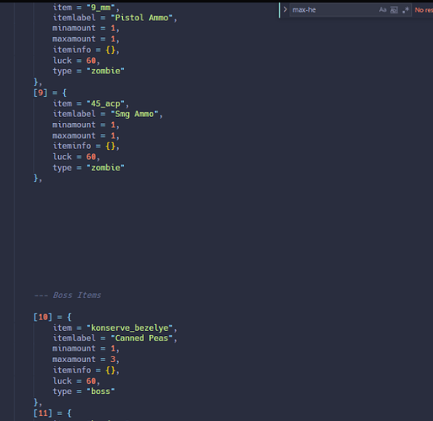Screen dimensions: 433x421
Task: Click iteminfo braces in the Smg Ammo entry
Action: tap(110, 147)
